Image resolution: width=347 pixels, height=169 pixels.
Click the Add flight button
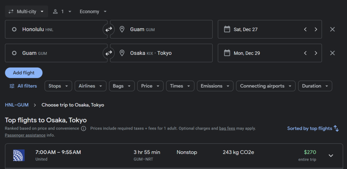coord(24,73)
